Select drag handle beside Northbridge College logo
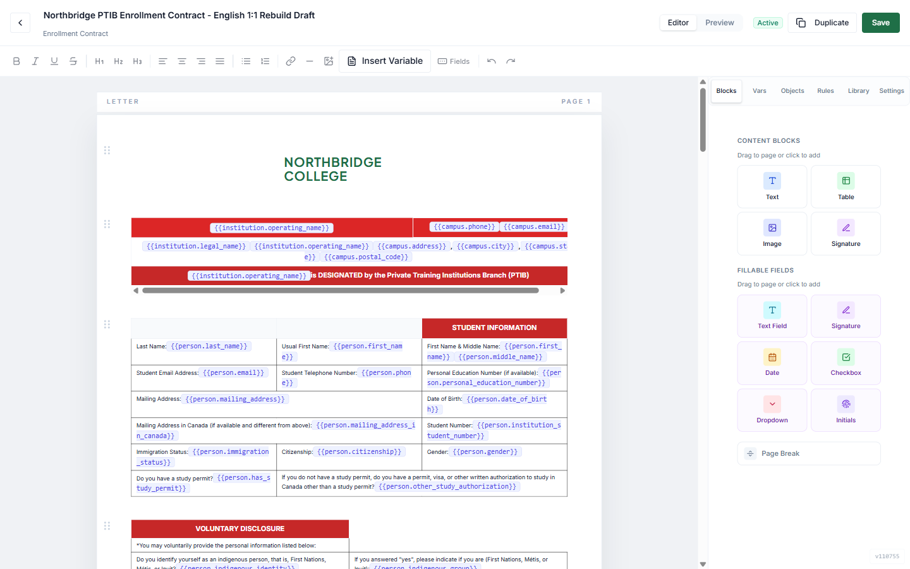 click(x=107, y=150)
